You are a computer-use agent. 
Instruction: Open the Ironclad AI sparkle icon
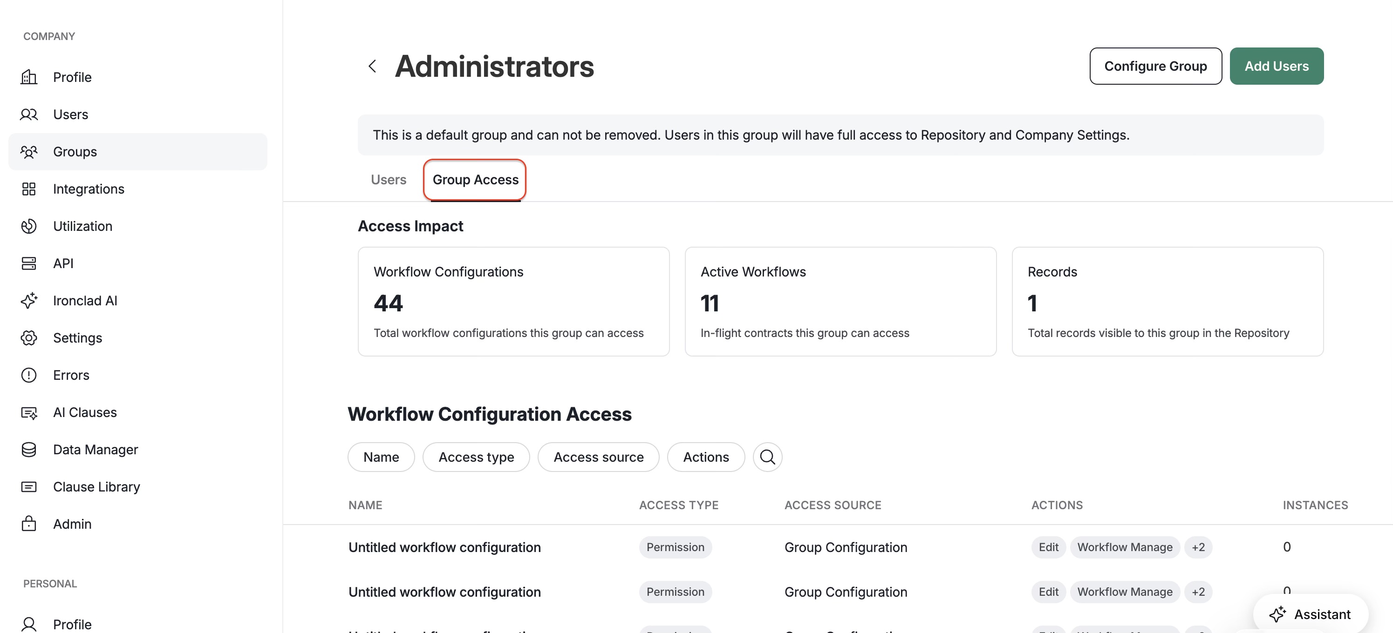(x=29, y=300)
